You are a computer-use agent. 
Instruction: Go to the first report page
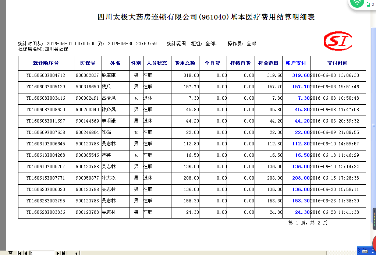coord(20,253)
